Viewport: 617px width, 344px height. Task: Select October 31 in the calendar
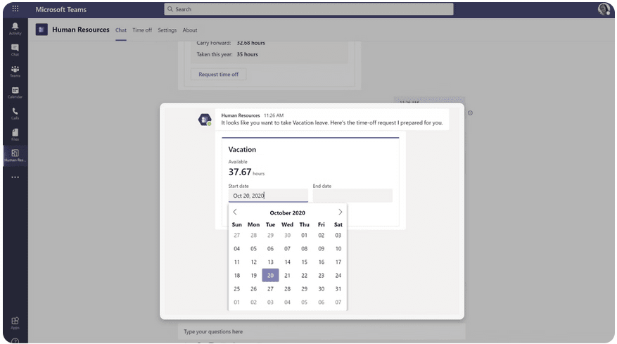point(338,289)
